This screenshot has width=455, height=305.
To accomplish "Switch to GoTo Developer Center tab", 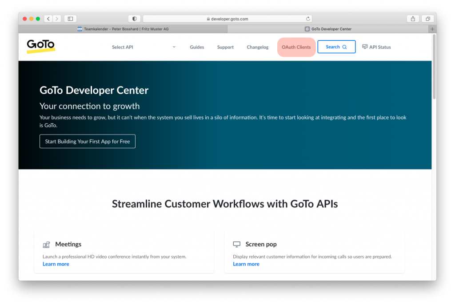I will (x=328, y=29).
